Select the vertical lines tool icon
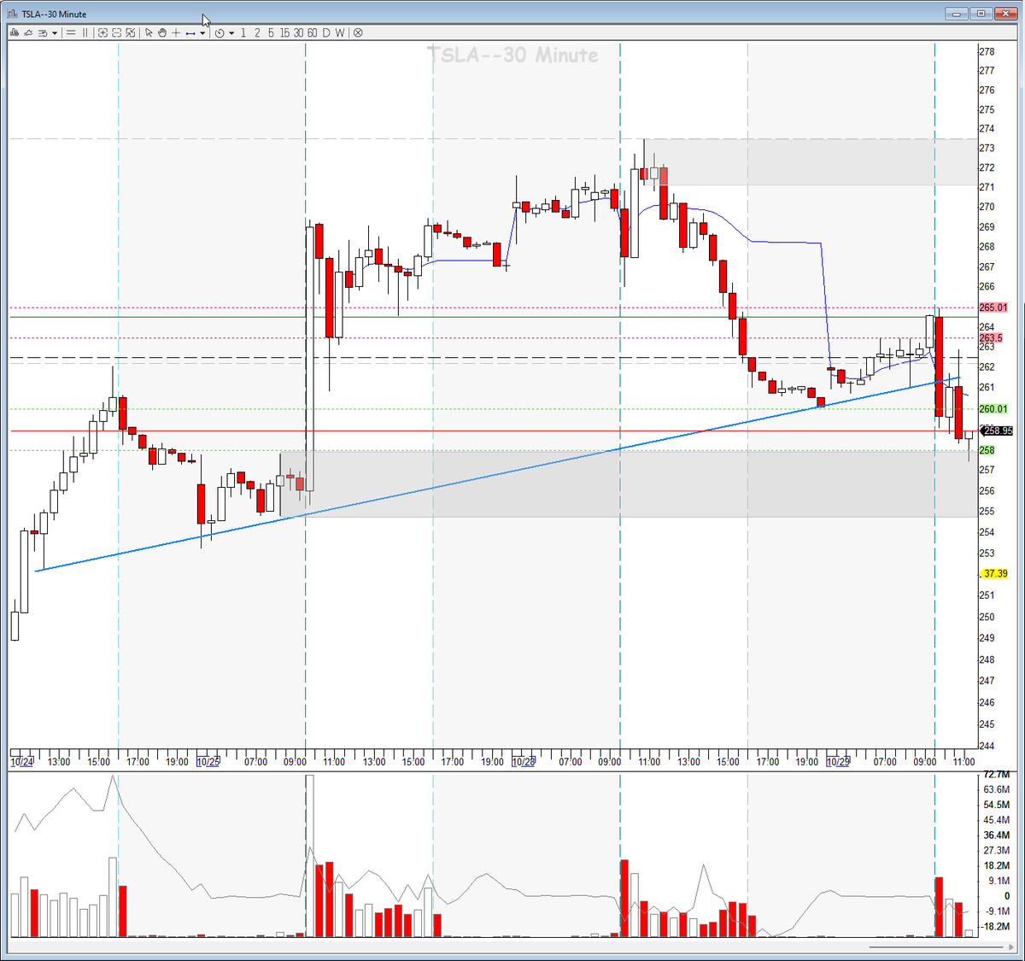The image size is (1025, 961). pyautogui.click(x=85, y=32)
